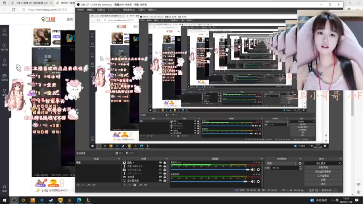This screenshot has height=204, width=363.
Task: Open the 渐变 scene transition dropdown
Action: 281,163
